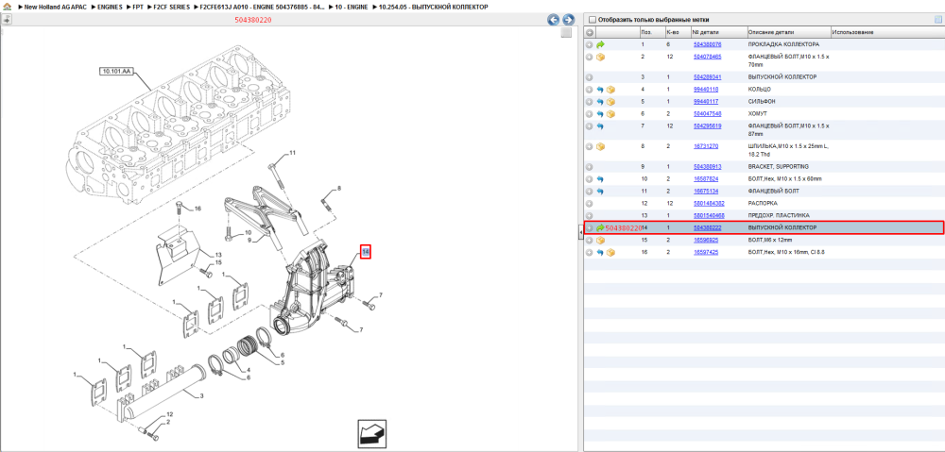945x452 pixels.
Task: Click the small square button above the diagram
Action: click(x=566, y=33)
